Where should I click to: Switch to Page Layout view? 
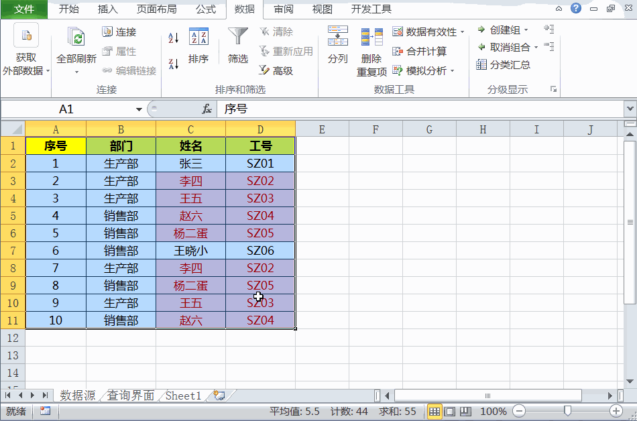[450, 412]
